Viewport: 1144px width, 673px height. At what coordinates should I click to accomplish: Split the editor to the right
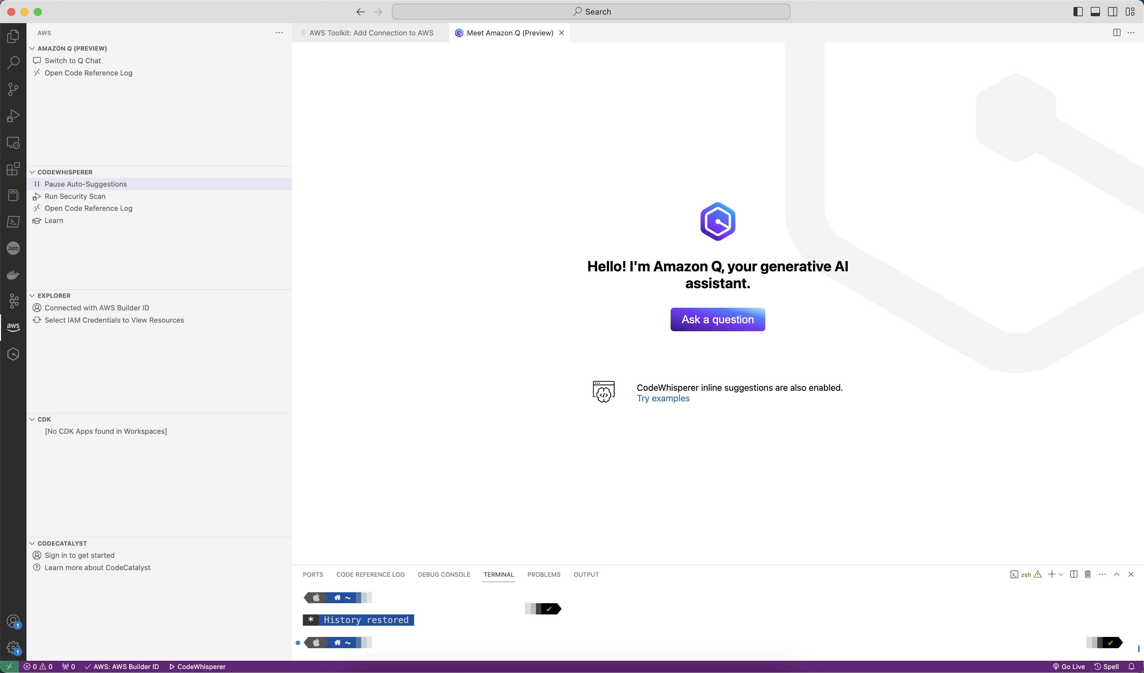click(x=1117, y=33)
